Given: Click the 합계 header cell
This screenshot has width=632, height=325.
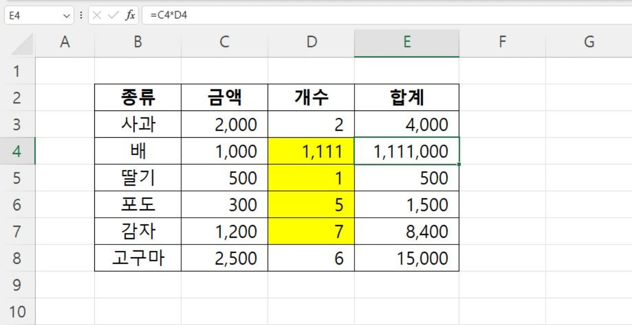Looking at the screenshot, I should [x=407, y=97].
